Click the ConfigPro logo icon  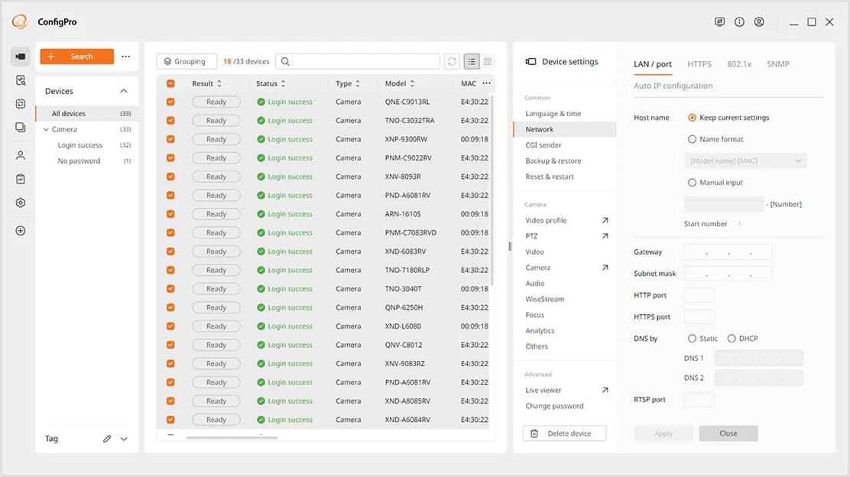tap(20, 21)
